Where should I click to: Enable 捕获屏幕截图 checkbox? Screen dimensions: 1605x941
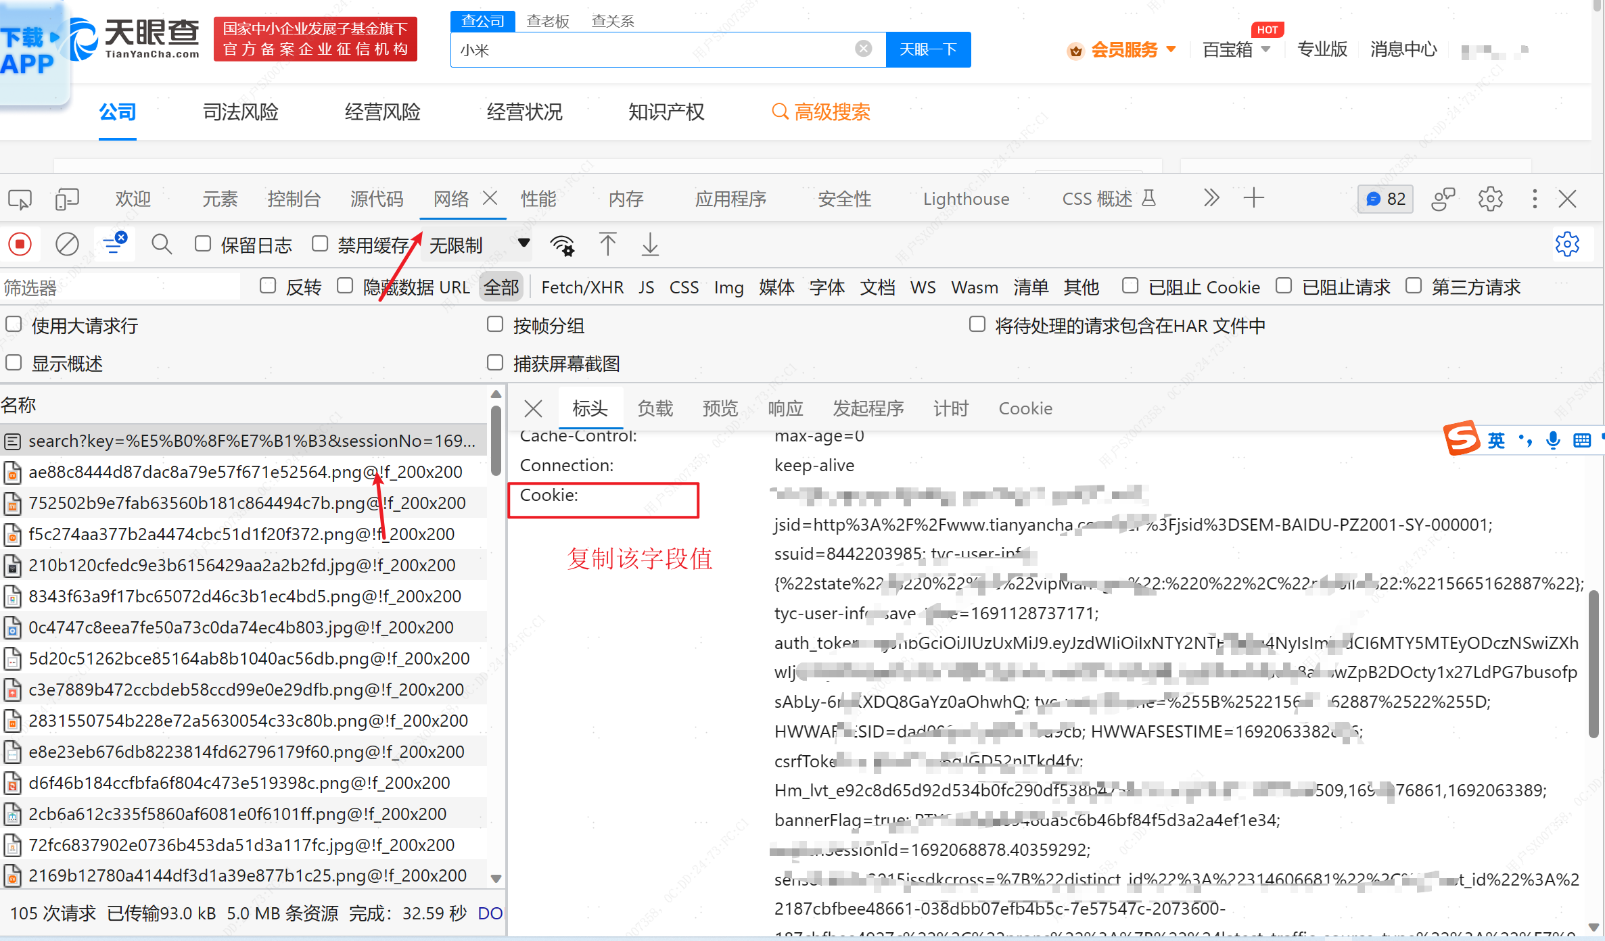495,362
